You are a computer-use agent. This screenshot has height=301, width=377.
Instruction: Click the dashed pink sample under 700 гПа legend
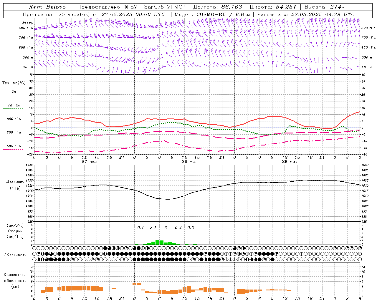click(14, 136)
